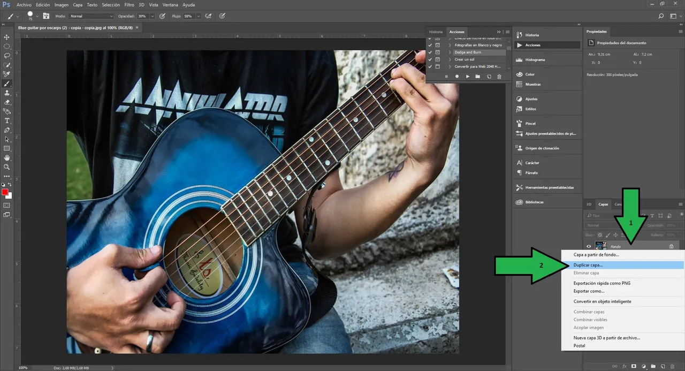
Task: Expand the Crear un sol action set
Action: tap(450, 59)
